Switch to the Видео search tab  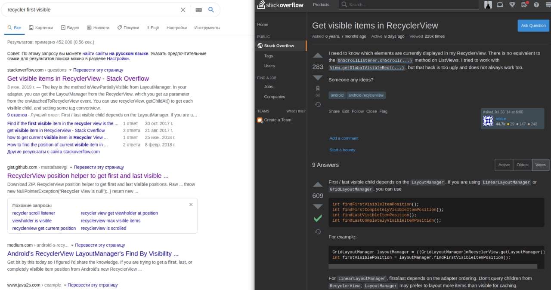(70, 27)
